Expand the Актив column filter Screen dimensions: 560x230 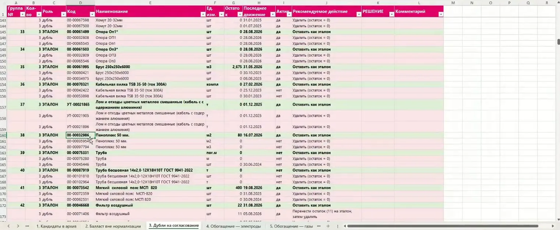289,14
